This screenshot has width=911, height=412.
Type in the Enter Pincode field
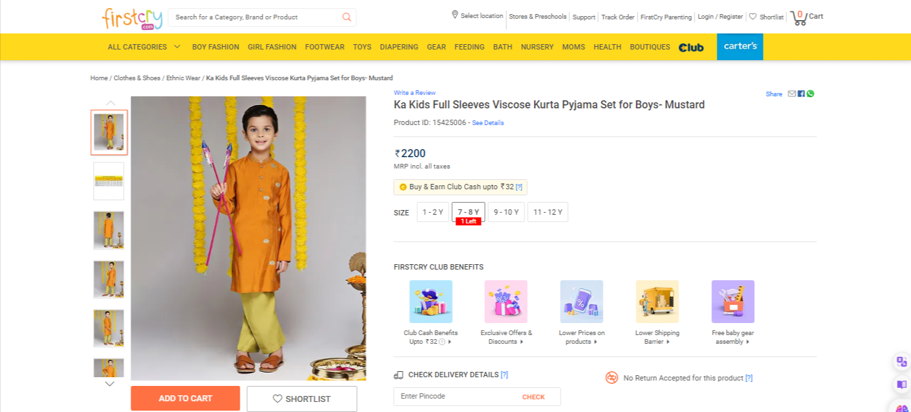(x=455, y=397)
